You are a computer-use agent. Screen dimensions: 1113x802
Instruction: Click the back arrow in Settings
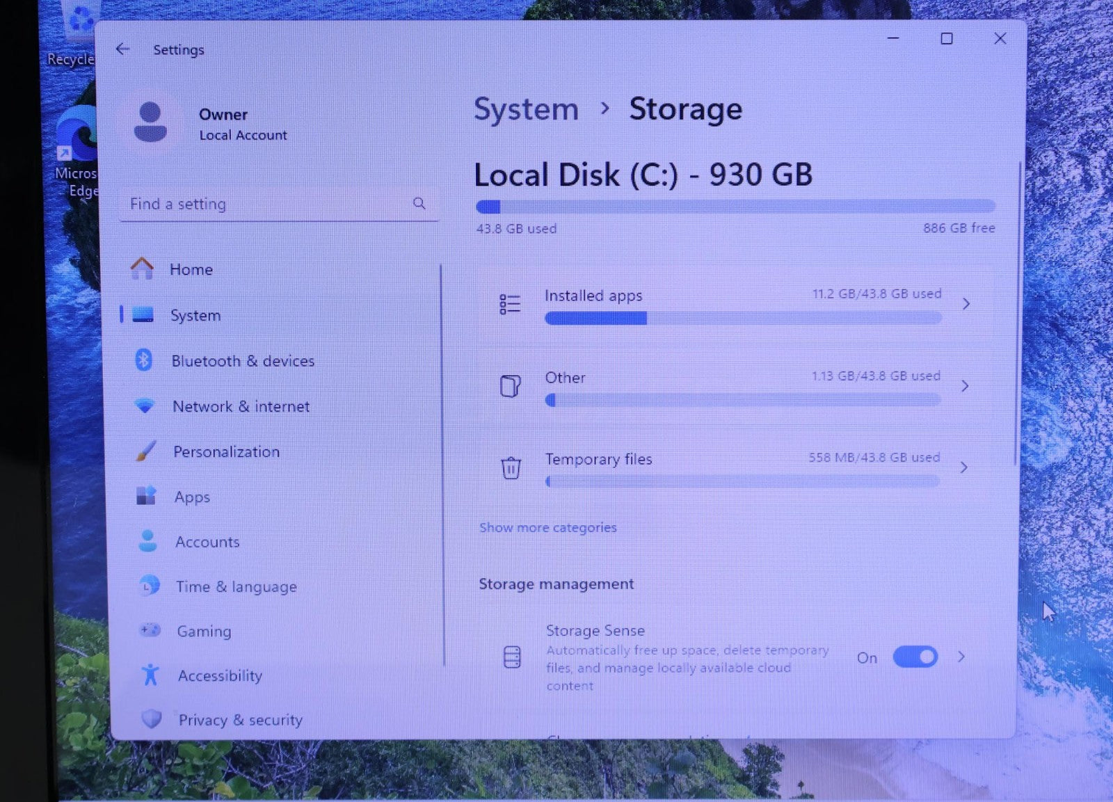[122, 49]
